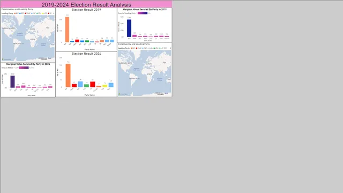Click the Asia label on the lower-right map

coord(165,63)
